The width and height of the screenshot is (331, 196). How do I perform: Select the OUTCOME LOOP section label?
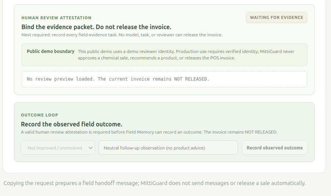(x=39, y=115)
